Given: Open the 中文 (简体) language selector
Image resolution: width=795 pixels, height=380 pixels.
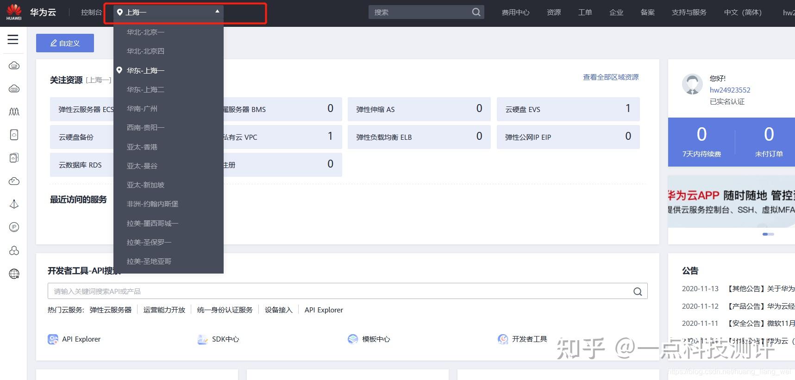Looking at the screenshot, I should [x=743, y=12].
